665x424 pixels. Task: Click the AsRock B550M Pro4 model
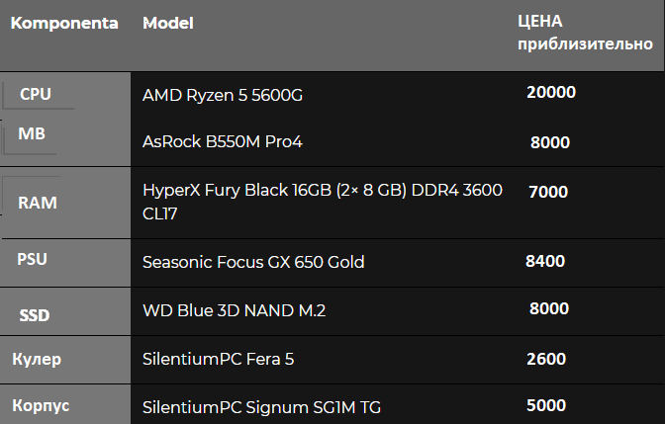[x=223, y=142]
